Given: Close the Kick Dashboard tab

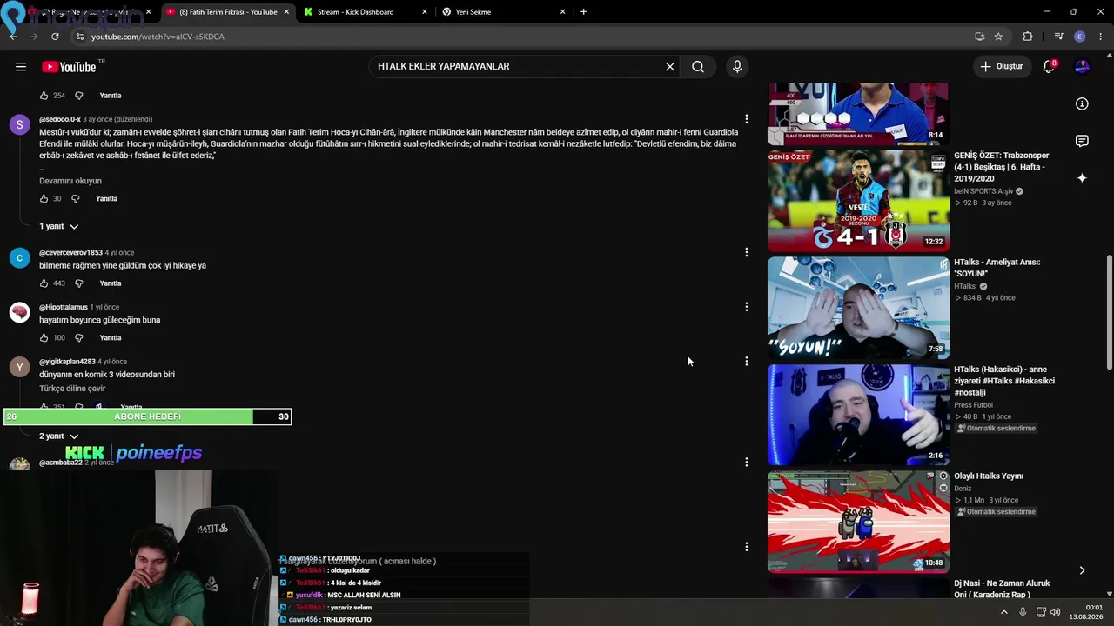Looking at the screenshot, I should [x=425, y=12].
